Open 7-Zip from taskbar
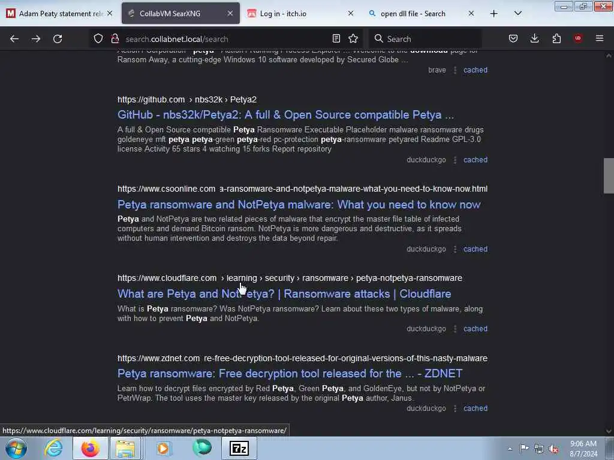Image resolution: width=614 pixels, height=460 pixels. click(239, 448)
